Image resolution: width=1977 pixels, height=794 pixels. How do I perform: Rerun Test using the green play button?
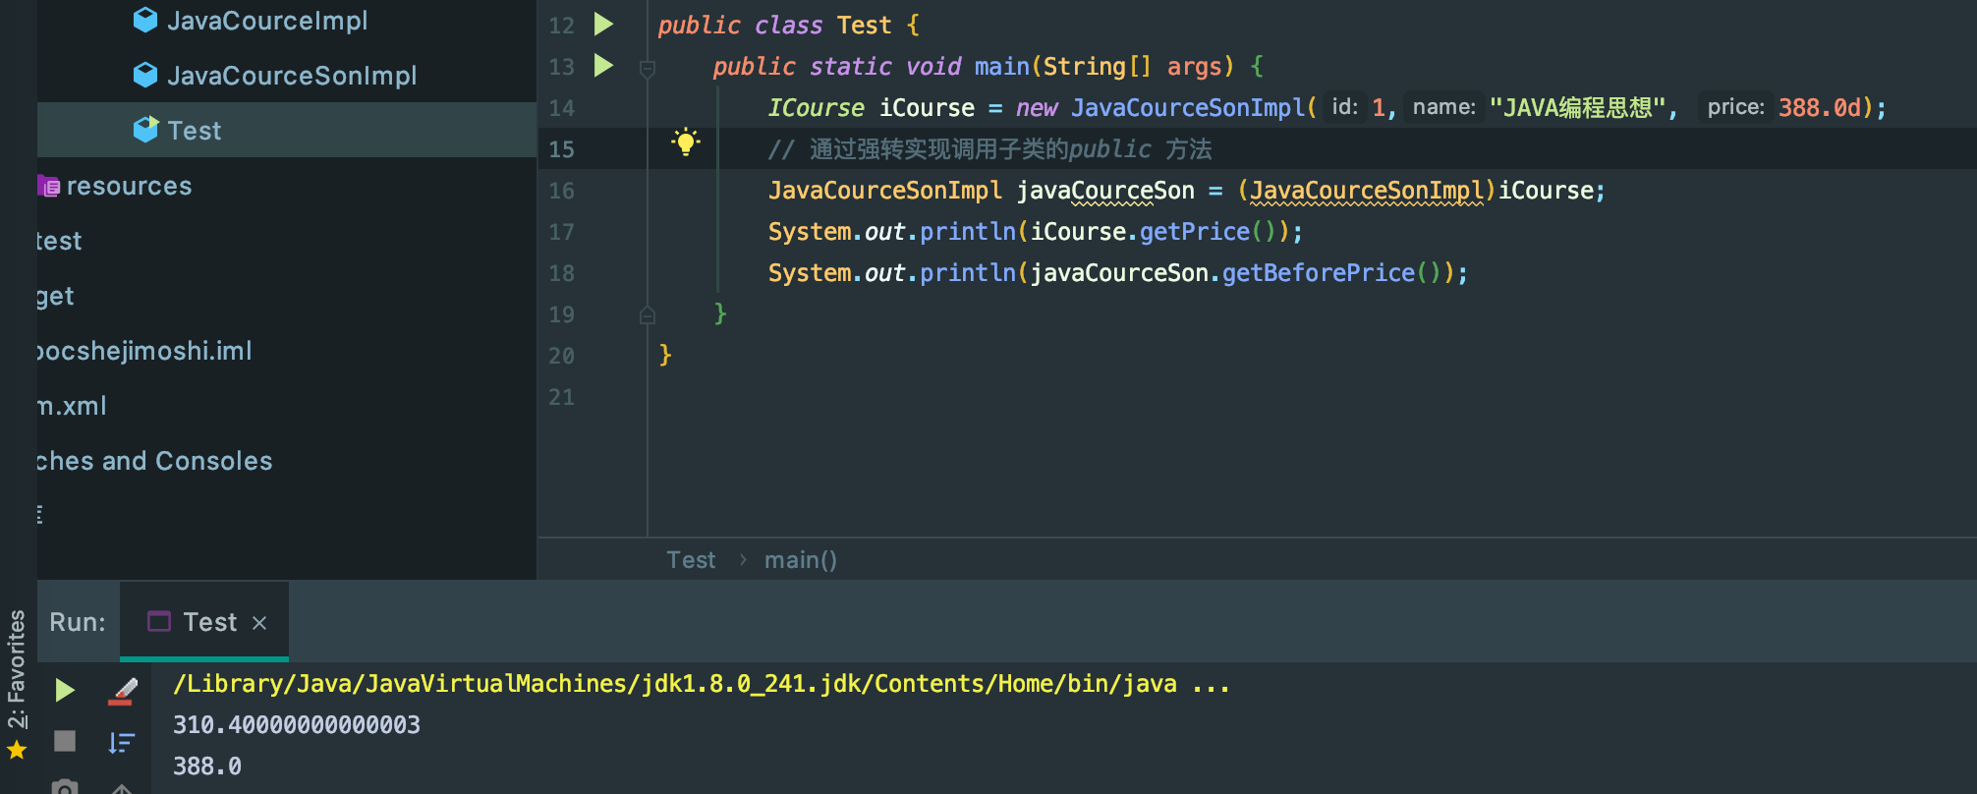tap(65, 690)
